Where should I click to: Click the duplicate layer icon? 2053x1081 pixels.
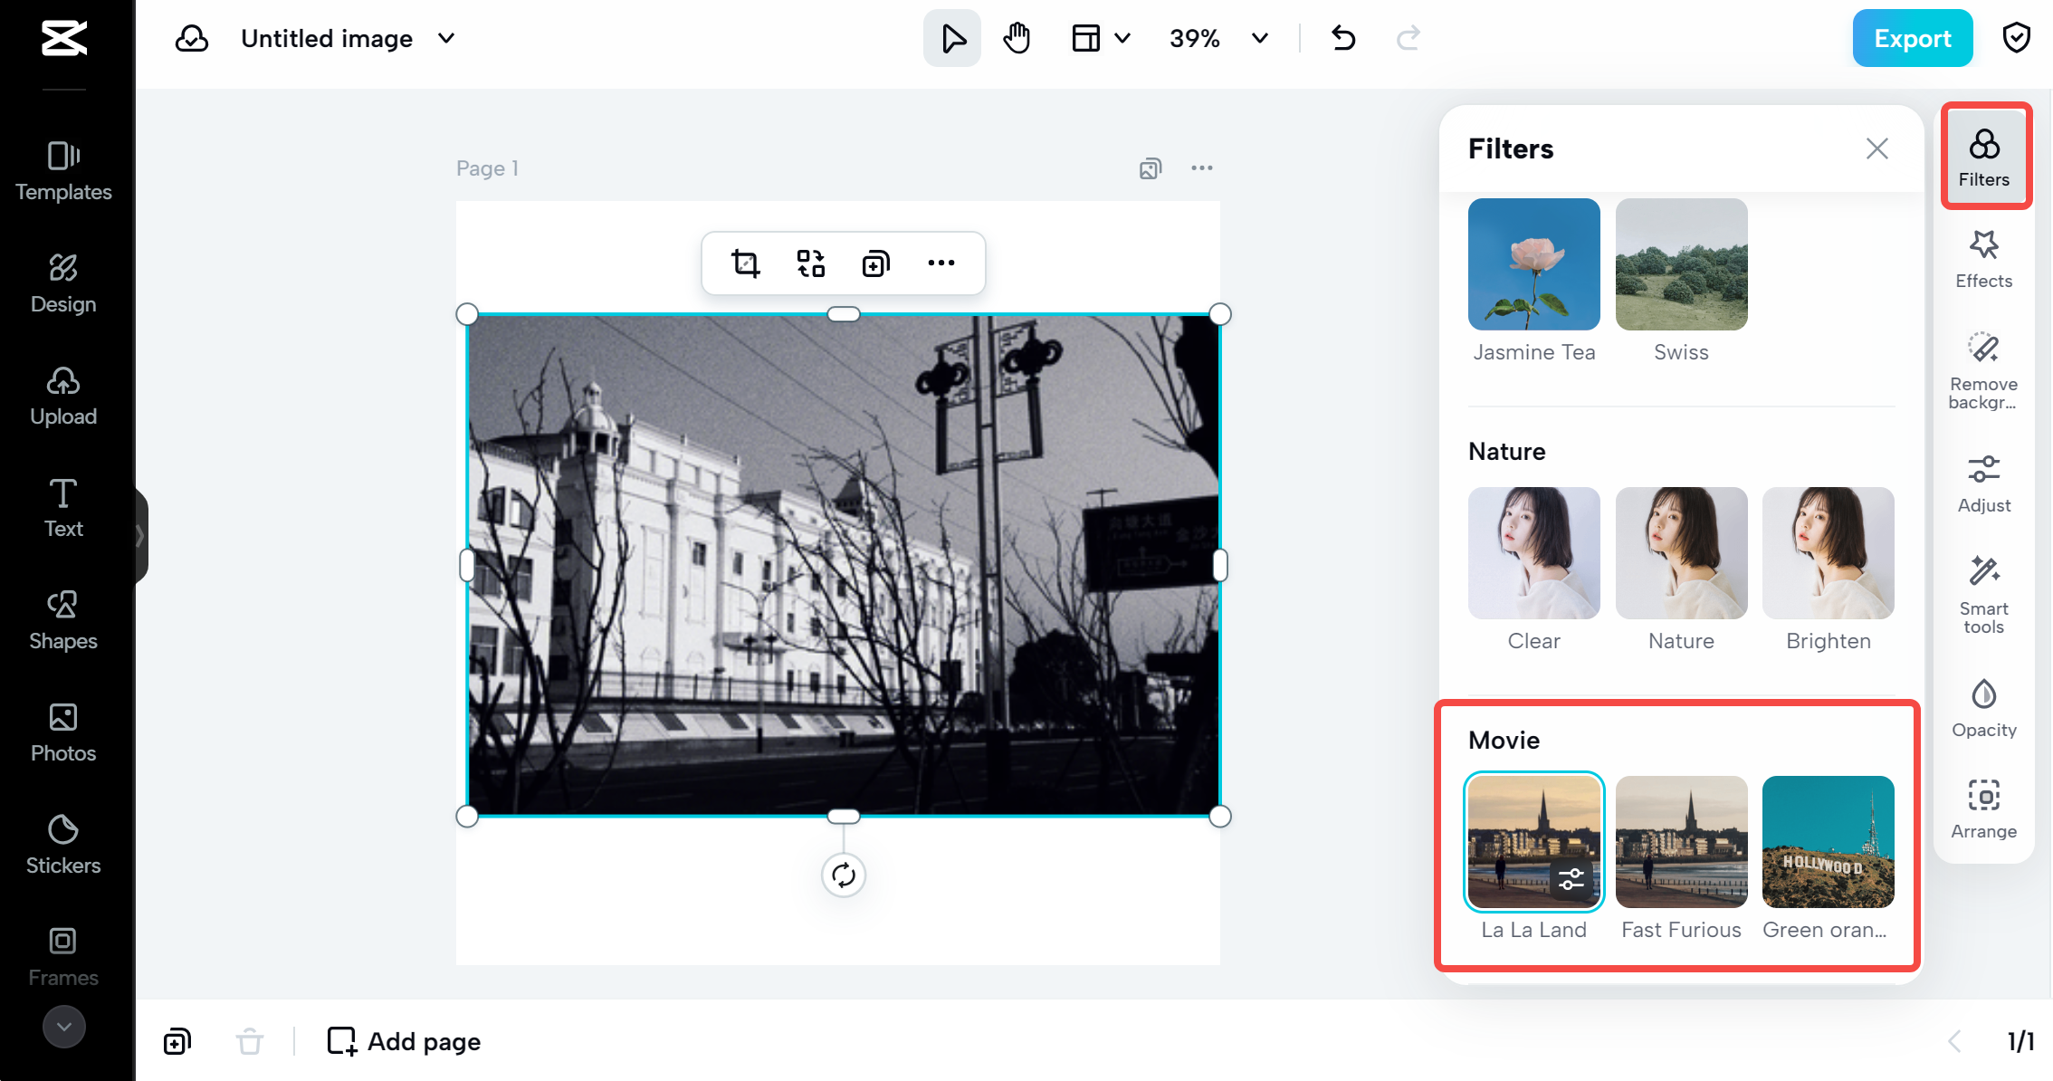coord(875,263)
